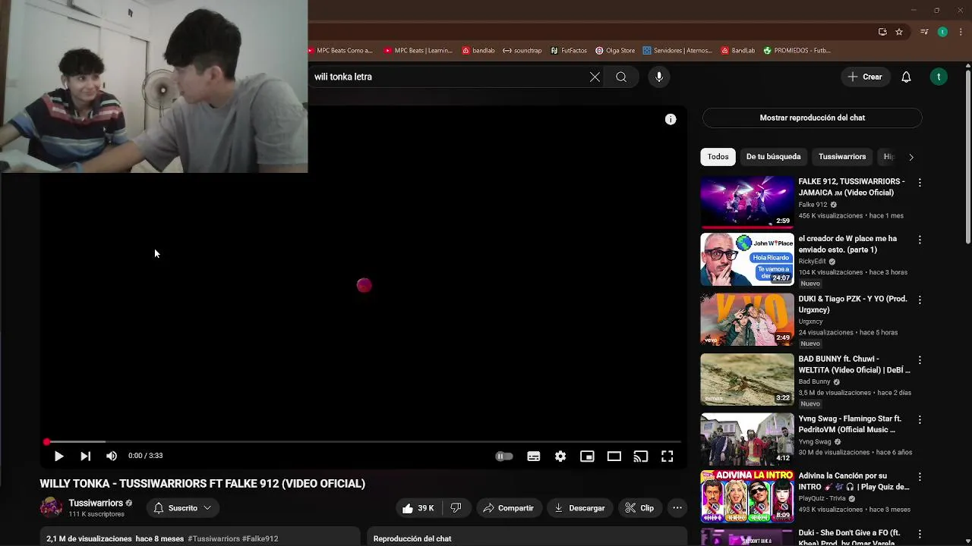Open the Bad Bunny WELTiTA thumbnail
This screenshot has width=972, height=546.
[747, 379]
